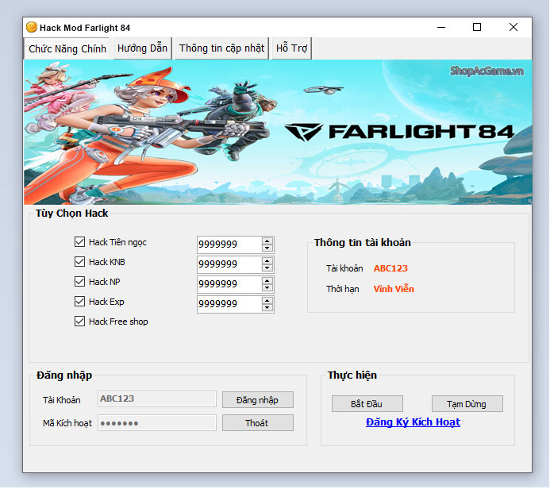Screen dimensions: 550x489
Task: Toggle the Hack Exp checkbox
Action: click(79, 302)
